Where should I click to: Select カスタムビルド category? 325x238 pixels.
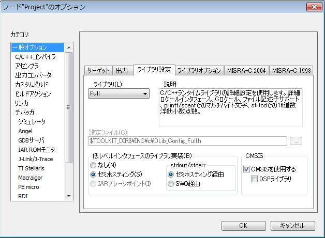point(32,85)
